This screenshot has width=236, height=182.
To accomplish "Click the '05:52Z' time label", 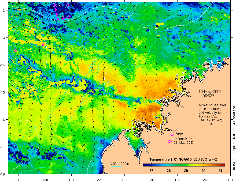I will tap(208, 96).
